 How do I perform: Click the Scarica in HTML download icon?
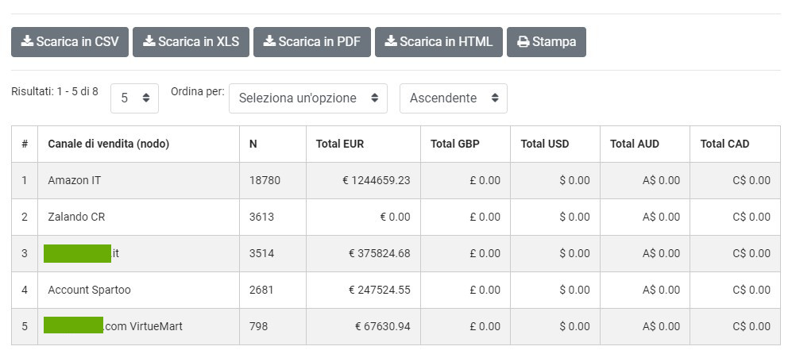[390, 42]
